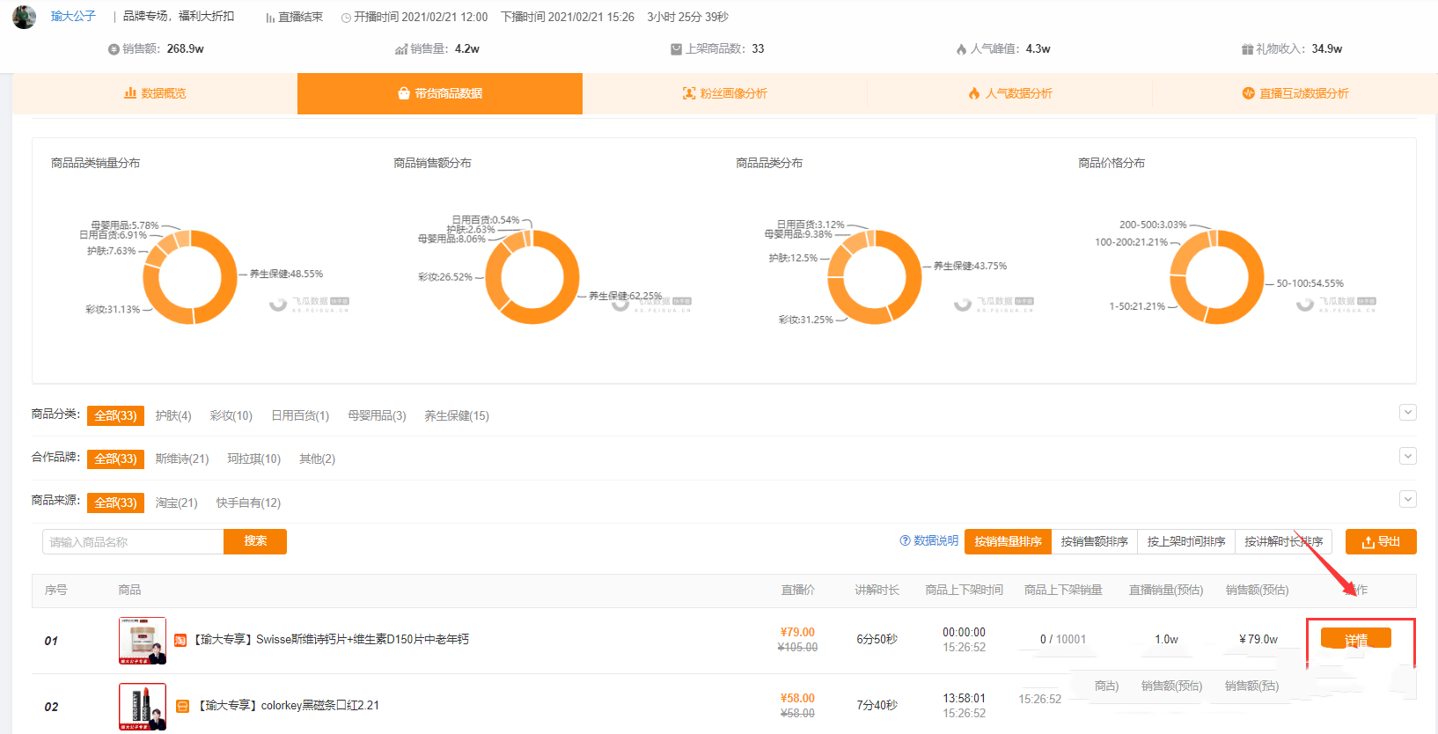The height and width of the screenshot is (734, 1438).
Task: Open the colorkey lipstick thumbnail image
Action: click(x=143, y=707)
